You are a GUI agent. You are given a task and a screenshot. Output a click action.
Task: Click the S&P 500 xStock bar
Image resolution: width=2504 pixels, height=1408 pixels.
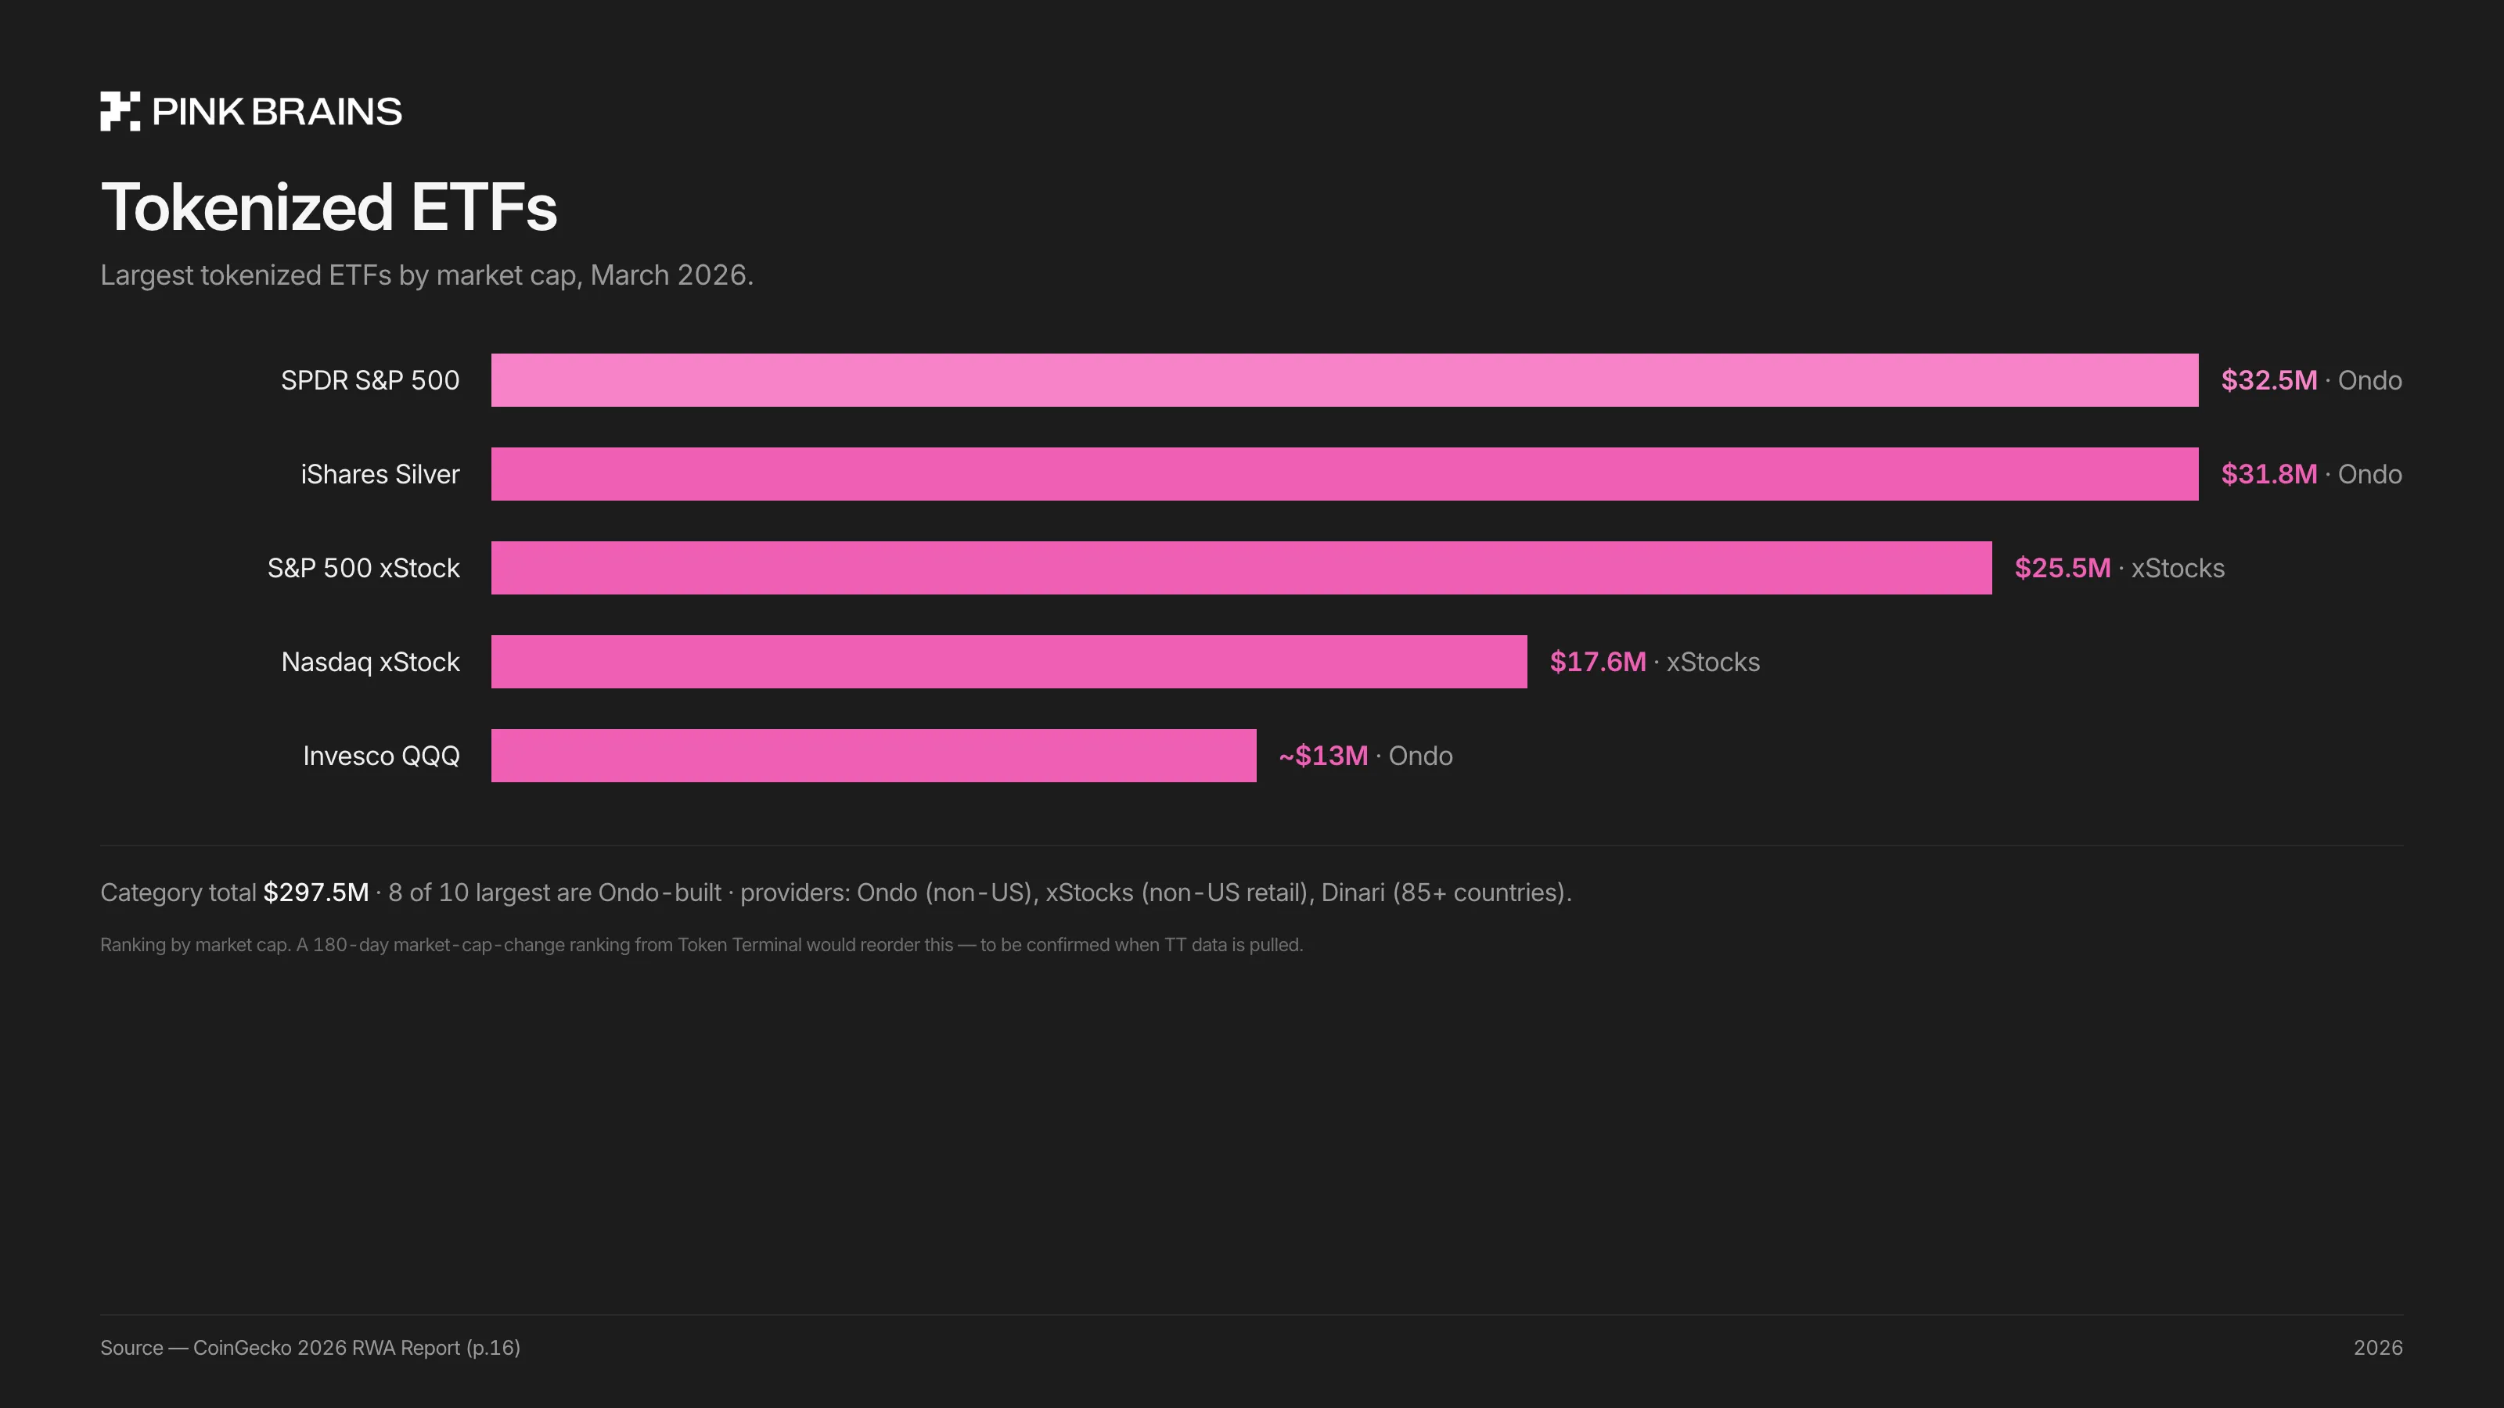[1241, 569]
